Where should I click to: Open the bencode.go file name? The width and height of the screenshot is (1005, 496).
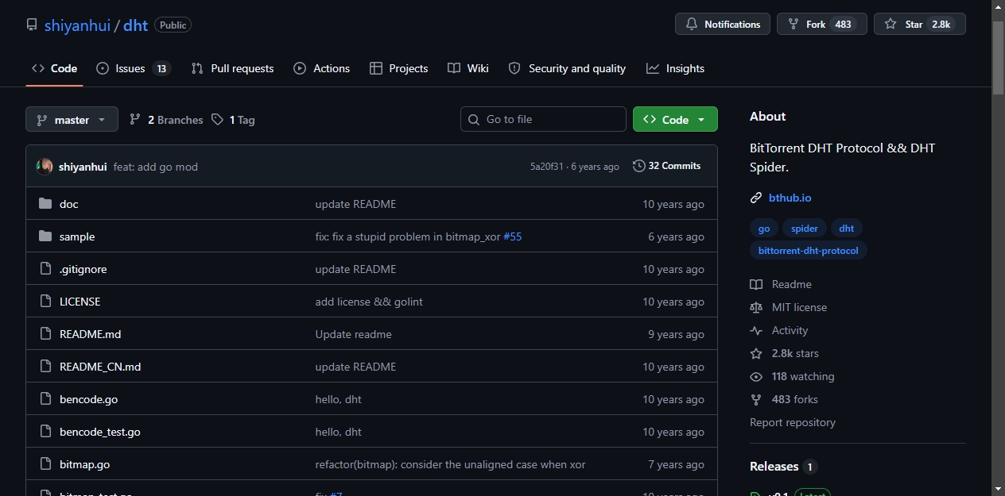pyautogui.click(x=89, y=399)
